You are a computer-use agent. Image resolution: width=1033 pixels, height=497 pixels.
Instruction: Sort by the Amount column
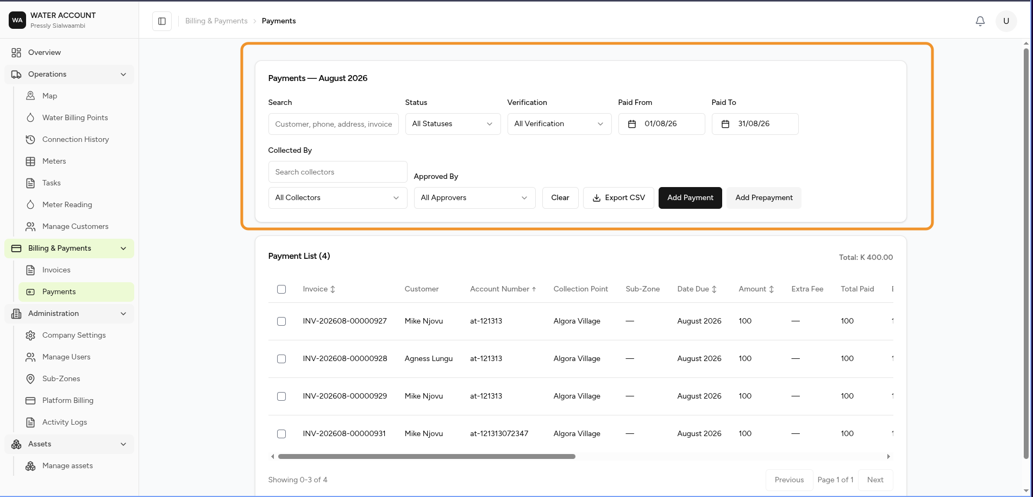click(756, 289)
